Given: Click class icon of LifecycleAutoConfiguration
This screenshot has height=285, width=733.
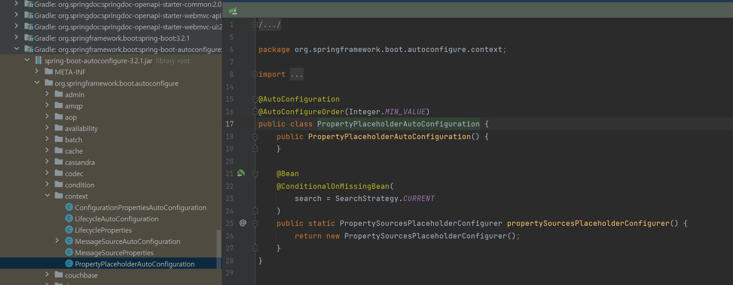Looking at the screenshot, I should coord(69,218).
